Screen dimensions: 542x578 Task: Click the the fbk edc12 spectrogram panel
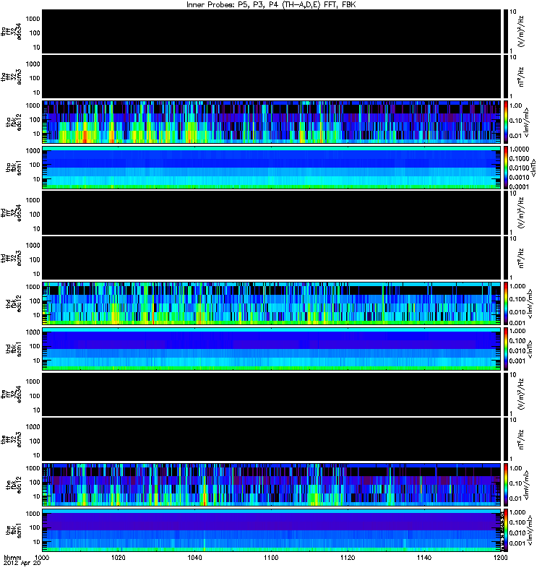pyautogui.click(x=272, y=485)
